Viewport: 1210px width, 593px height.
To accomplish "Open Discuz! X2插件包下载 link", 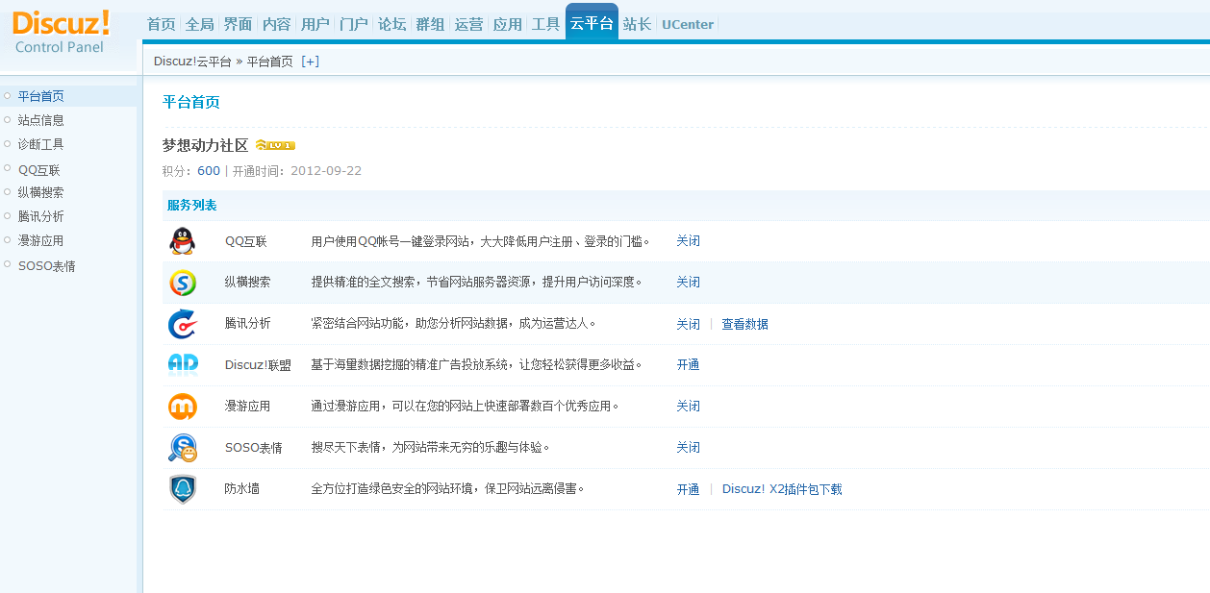I will 782,489.
